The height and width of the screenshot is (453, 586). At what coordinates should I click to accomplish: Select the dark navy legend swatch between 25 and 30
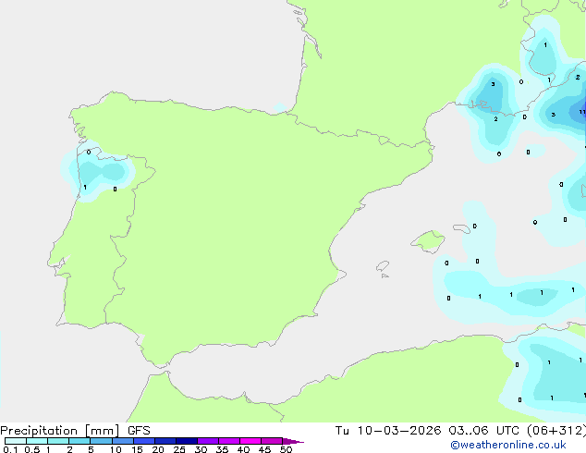(187, 441)
